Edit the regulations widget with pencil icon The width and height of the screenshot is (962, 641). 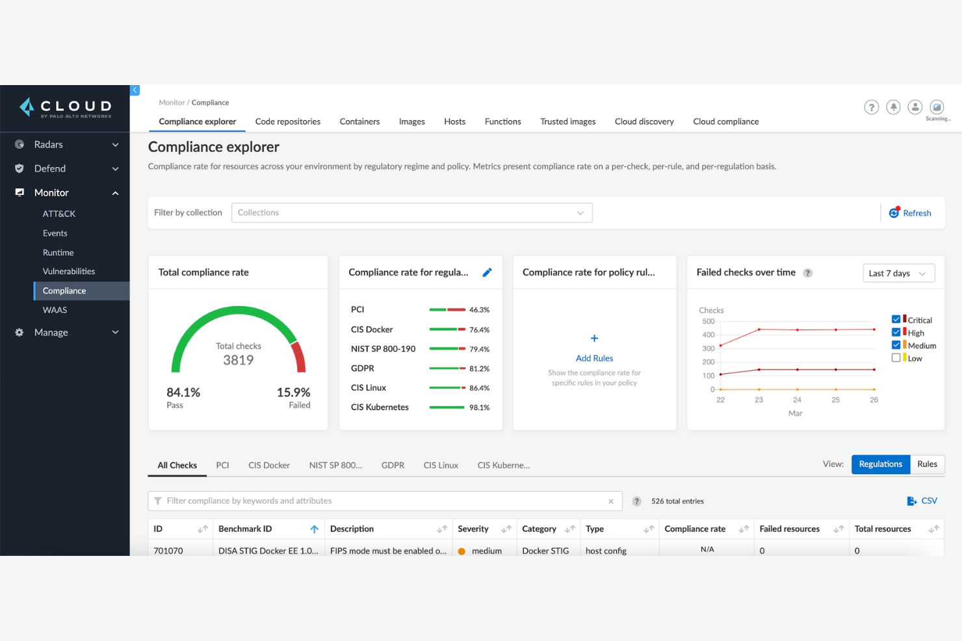point(487,272)
